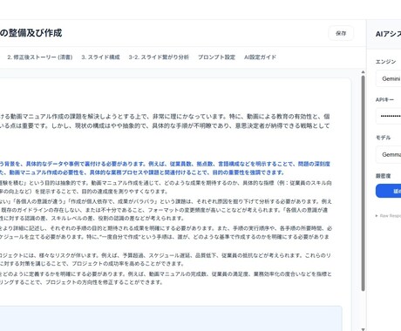The image size is (401, 331).
Task: Open the エンジン dropdown showing Gemini
Action: coord(389,78)
